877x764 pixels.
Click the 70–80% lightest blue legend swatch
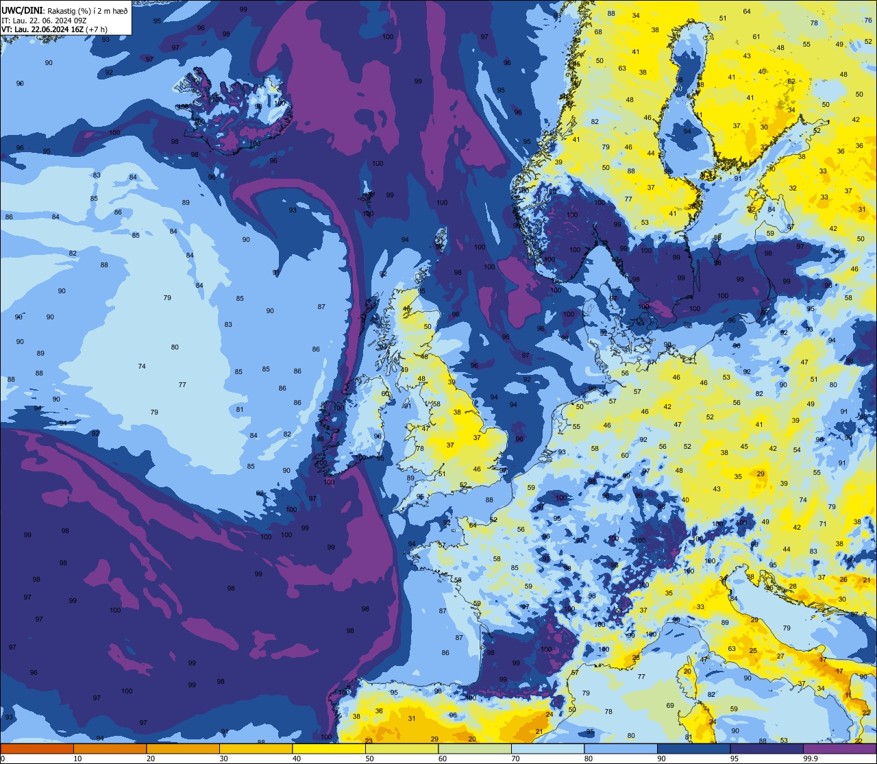coord(547,748)
